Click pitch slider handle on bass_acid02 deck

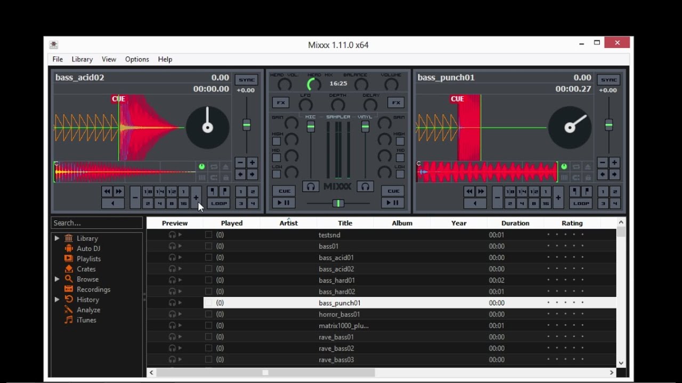pos(247,125)
